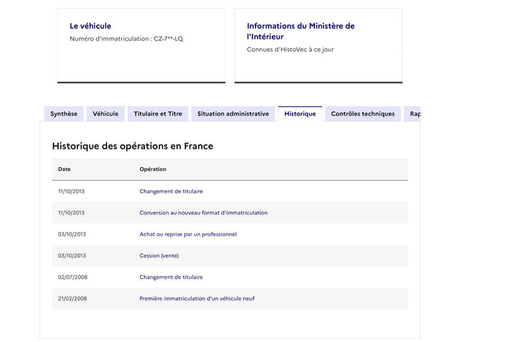Click the Changement de titulaire link dated 11/10/2013
The image size is (523, 342).
point(171,191)
